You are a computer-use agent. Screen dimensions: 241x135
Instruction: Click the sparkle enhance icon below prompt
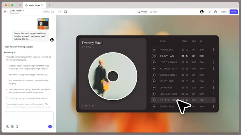(17, 127)
